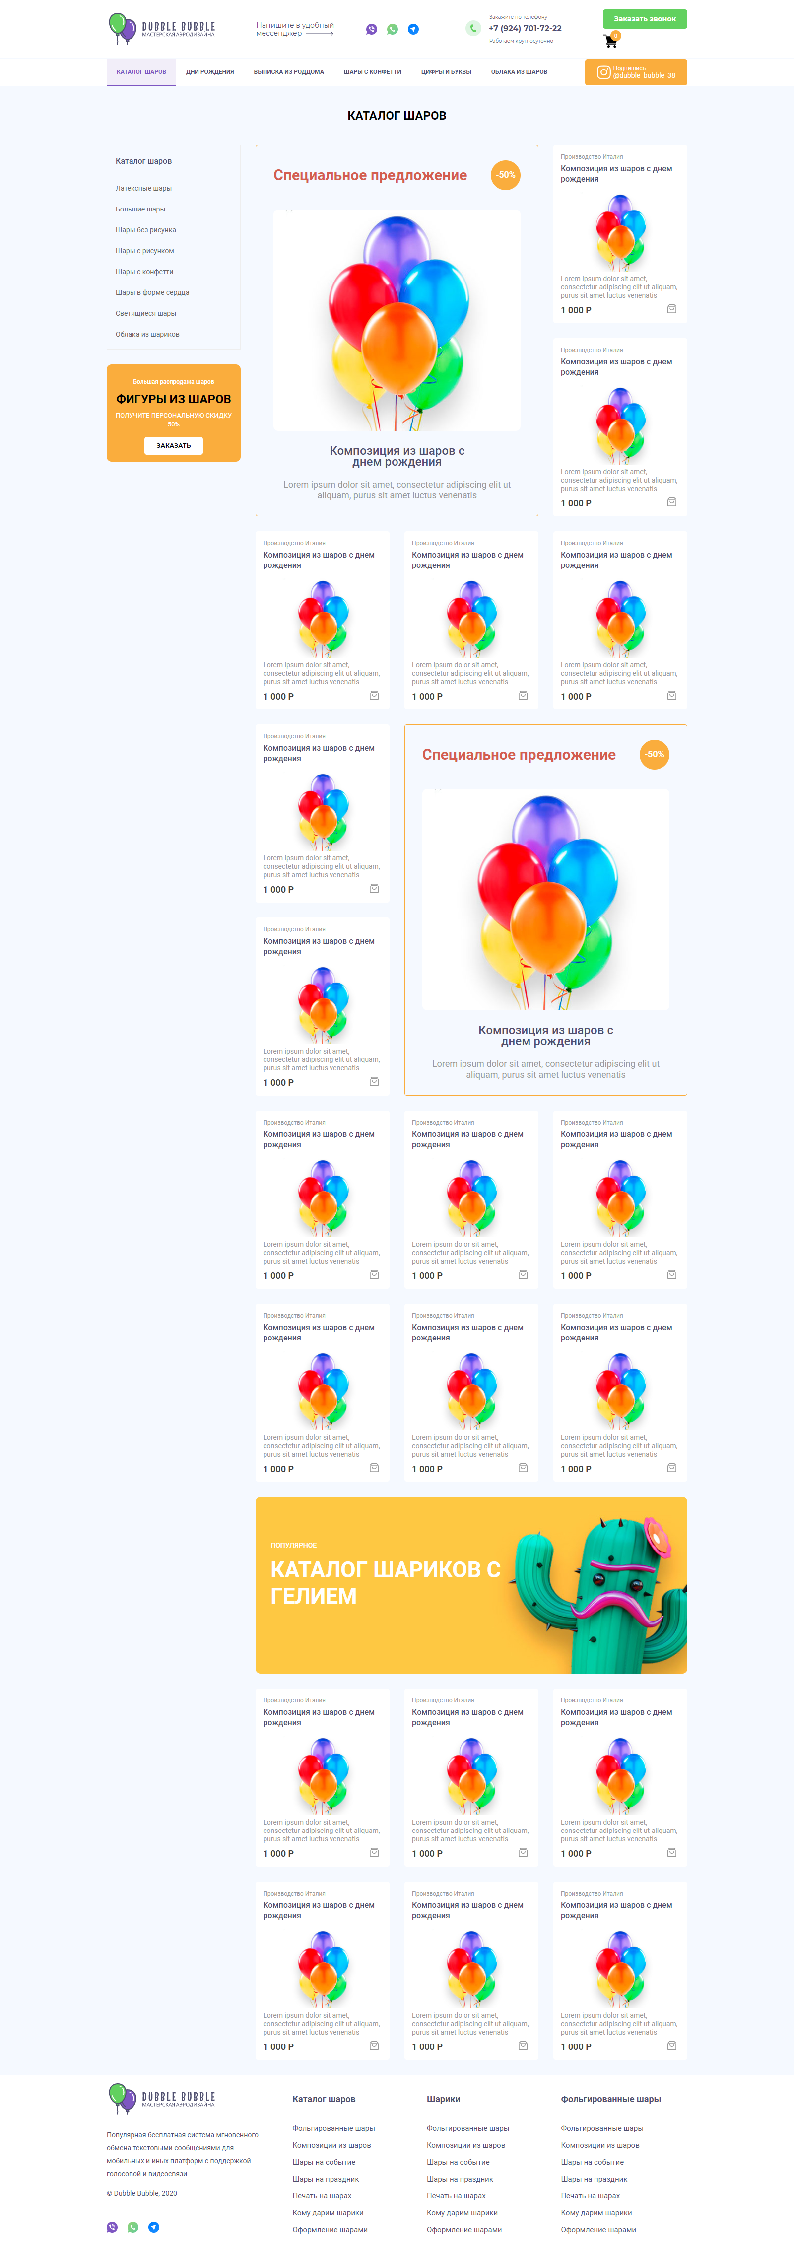
Task: Select the Дни рождения menu tab
Action: pos(210,72)
